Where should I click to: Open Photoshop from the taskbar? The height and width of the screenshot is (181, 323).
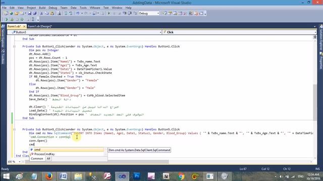point(137,176)
